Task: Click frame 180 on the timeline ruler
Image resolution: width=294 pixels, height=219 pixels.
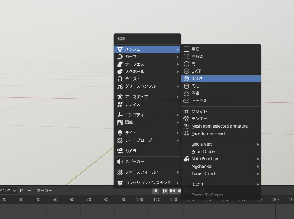Action: point(275,200)
